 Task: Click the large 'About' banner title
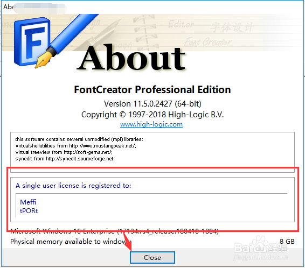pyautogui.click(x=131, y=57)
